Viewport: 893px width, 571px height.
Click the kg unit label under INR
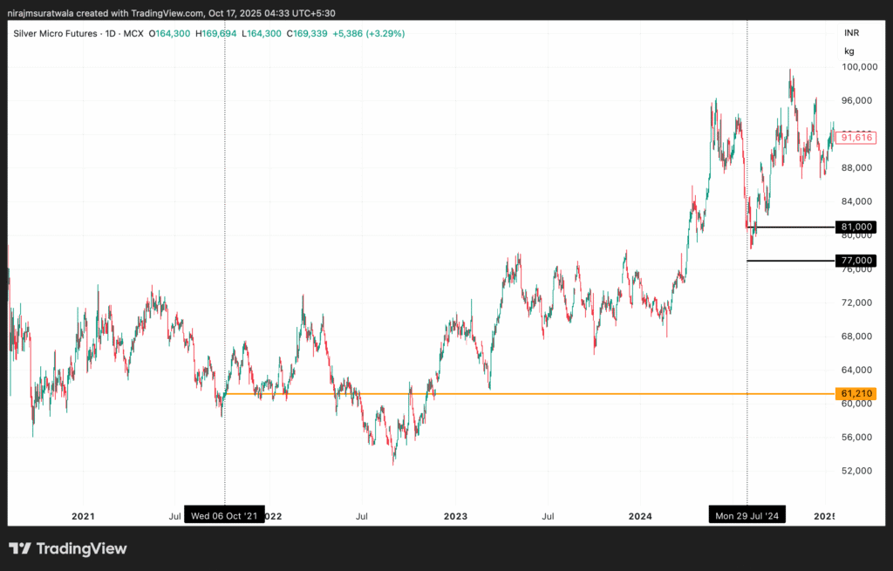point(850,51)
